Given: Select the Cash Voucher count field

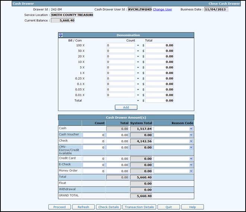Looking at the screenshot, I should pos(94,135).
